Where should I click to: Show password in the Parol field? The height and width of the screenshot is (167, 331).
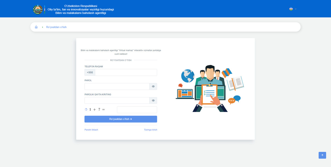[153, 86]
